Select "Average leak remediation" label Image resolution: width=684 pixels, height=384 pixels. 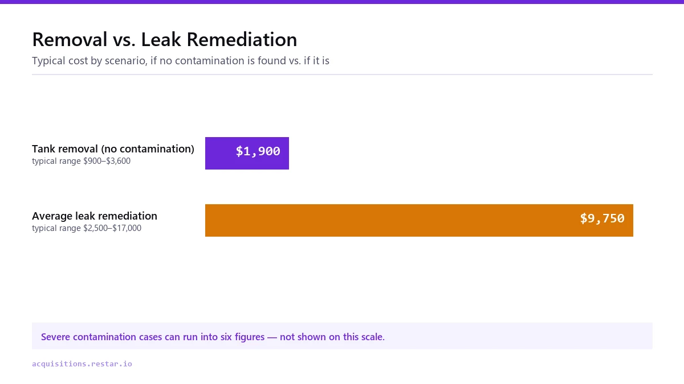[x=95, y=216]
